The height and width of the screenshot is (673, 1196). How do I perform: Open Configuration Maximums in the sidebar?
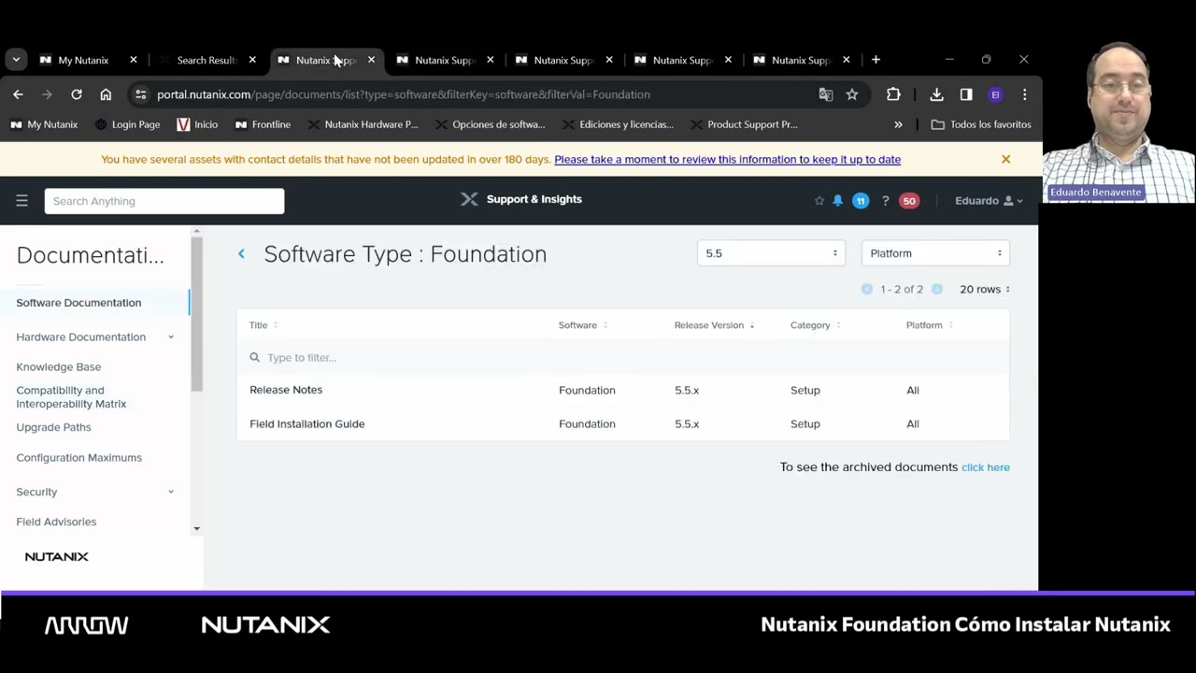(78, 458)
